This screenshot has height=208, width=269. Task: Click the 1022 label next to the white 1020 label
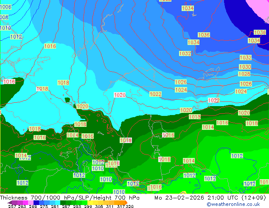click(155, 94)
